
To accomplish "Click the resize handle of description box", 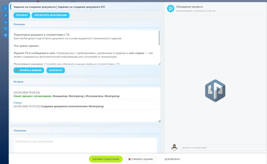I will click(159, 64).
